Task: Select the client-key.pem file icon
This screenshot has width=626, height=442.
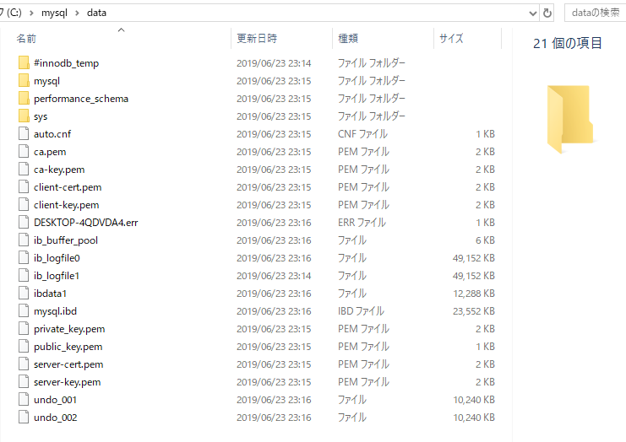Action: [x=24, y=204]
